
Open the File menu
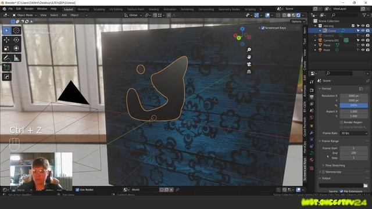pyautogui.click(x=10, y=9)
